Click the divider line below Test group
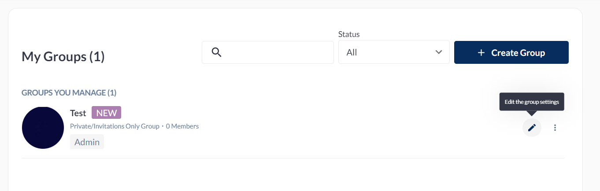600x191 pixels. tap(293, 158)
